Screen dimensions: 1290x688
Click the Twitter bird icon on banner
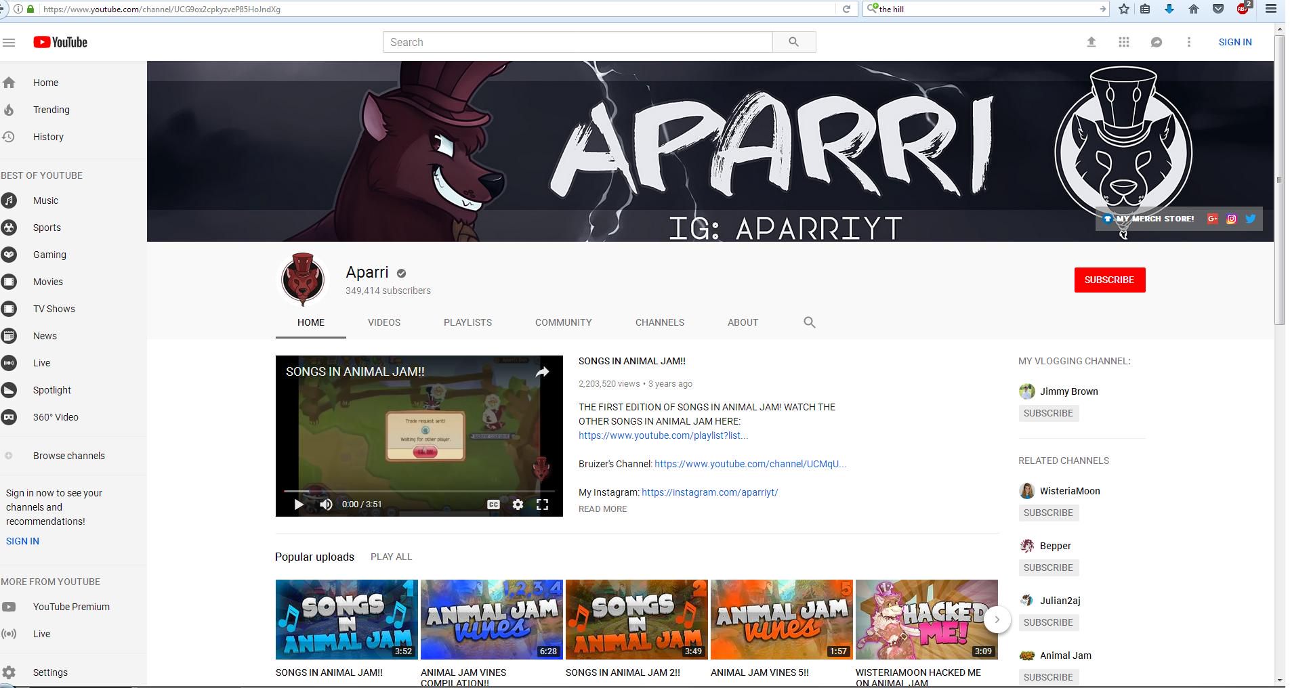[1251, 219]
